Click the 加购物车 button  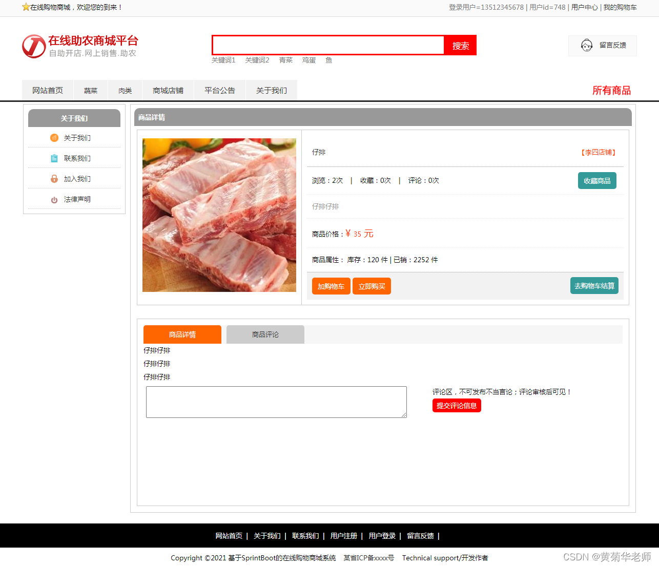(x=331, y=286)
